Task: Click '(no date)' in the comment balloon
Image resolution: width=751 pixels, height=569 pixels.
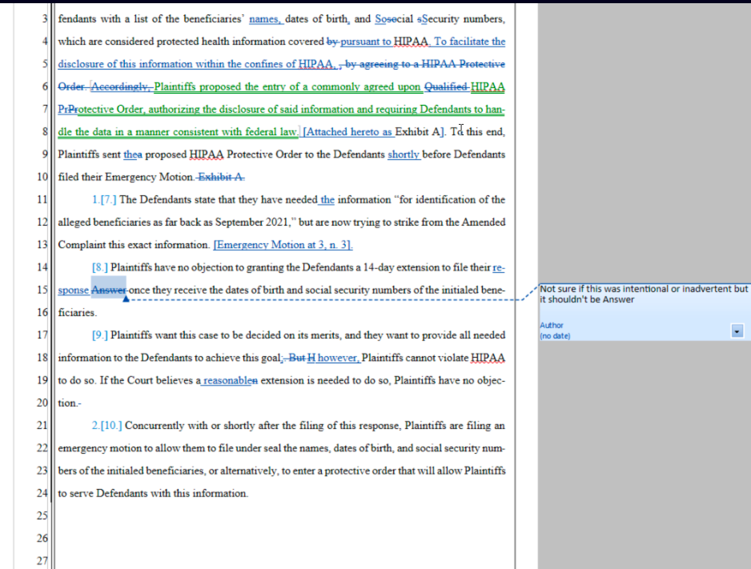Action: click(556, 336)
